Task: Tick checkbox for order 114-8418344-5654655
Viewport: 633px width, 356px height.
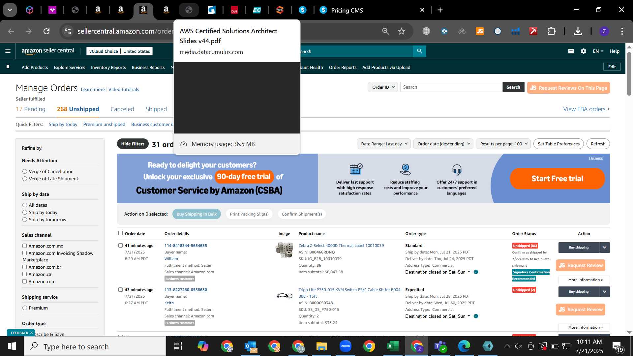Action: tap(120, 245)
